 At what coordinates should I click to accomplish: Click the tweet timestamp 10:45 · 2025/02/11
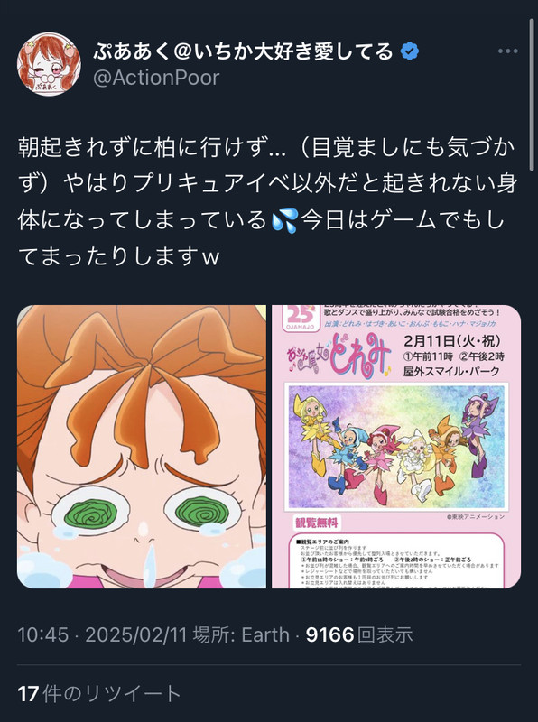(x=102, y=635)
